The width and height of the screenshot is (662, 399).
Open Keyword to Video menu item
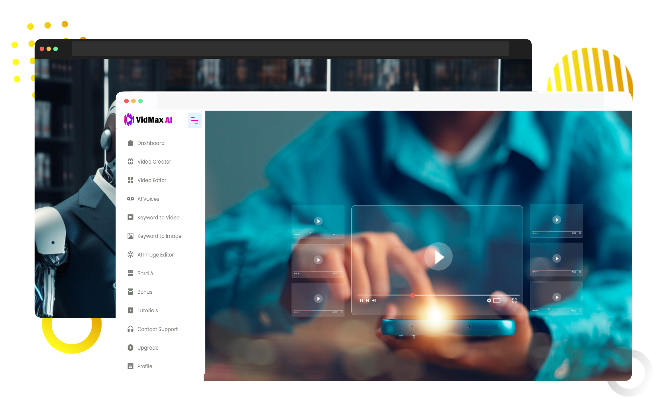pyautogui.click(x=158, y=218)
